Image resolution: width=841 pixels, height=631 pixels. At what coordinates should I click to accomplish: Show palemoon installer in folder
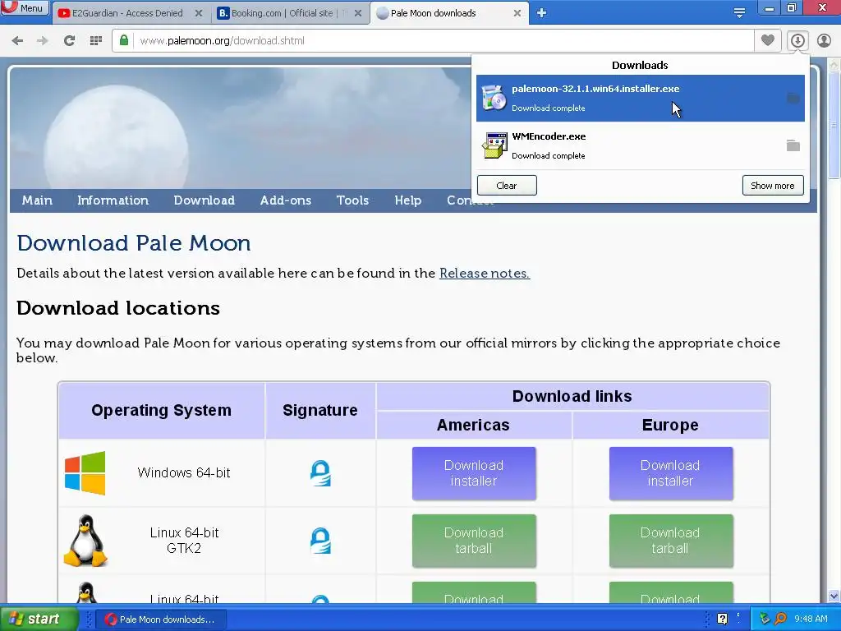click(x=793, y=99)
